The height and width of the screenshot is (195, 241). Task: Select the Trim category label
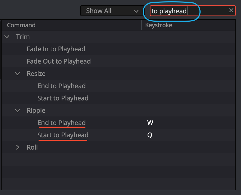click(x=23, y=37)
